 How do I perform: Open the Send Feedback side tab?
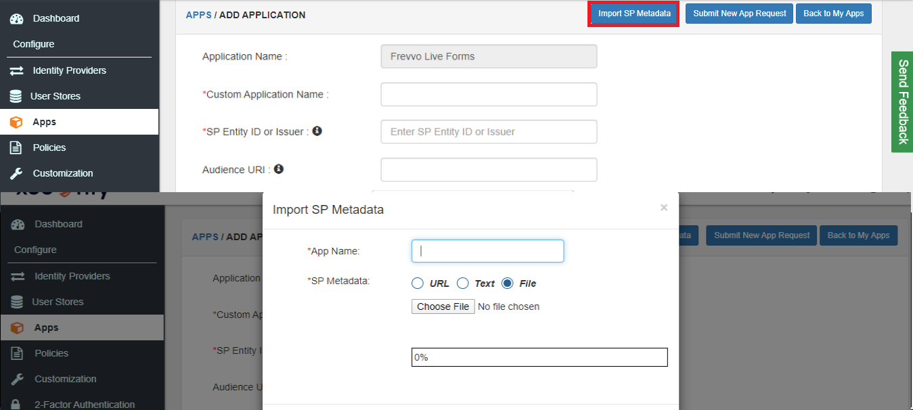pos(902,101)
